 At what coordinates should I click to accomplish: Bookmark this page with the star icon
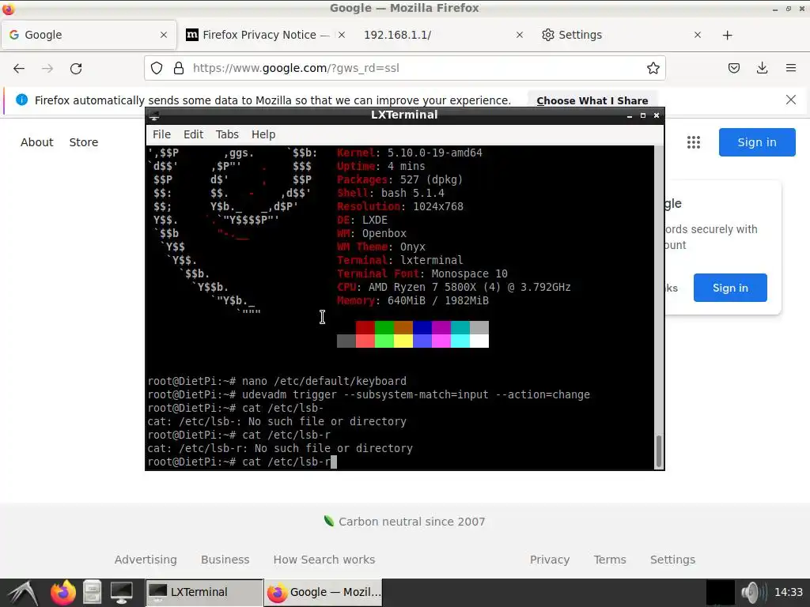pos(653,68)
